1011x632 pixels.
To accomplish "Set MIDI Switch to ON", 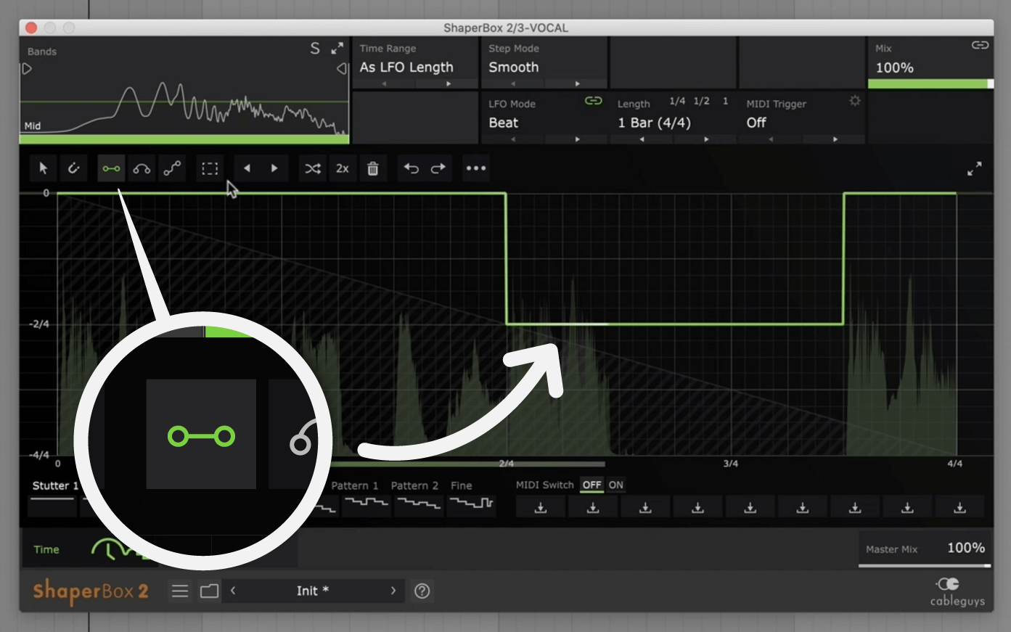I will point(616,485).
